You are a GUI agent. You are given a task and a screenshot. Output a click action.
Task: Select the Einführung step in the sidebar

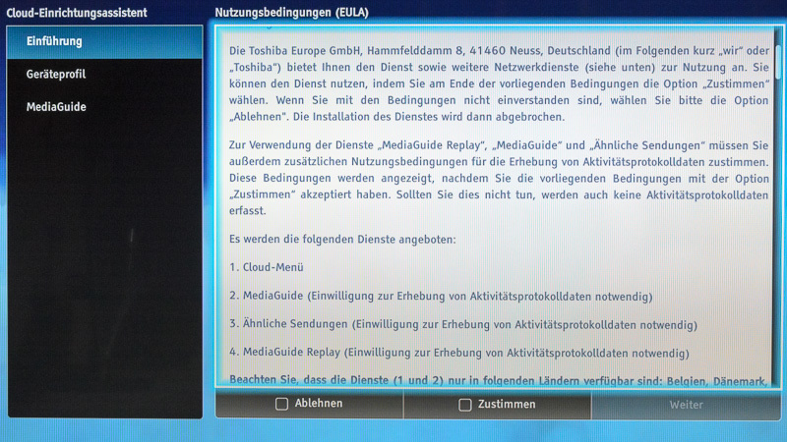[104, 42]
